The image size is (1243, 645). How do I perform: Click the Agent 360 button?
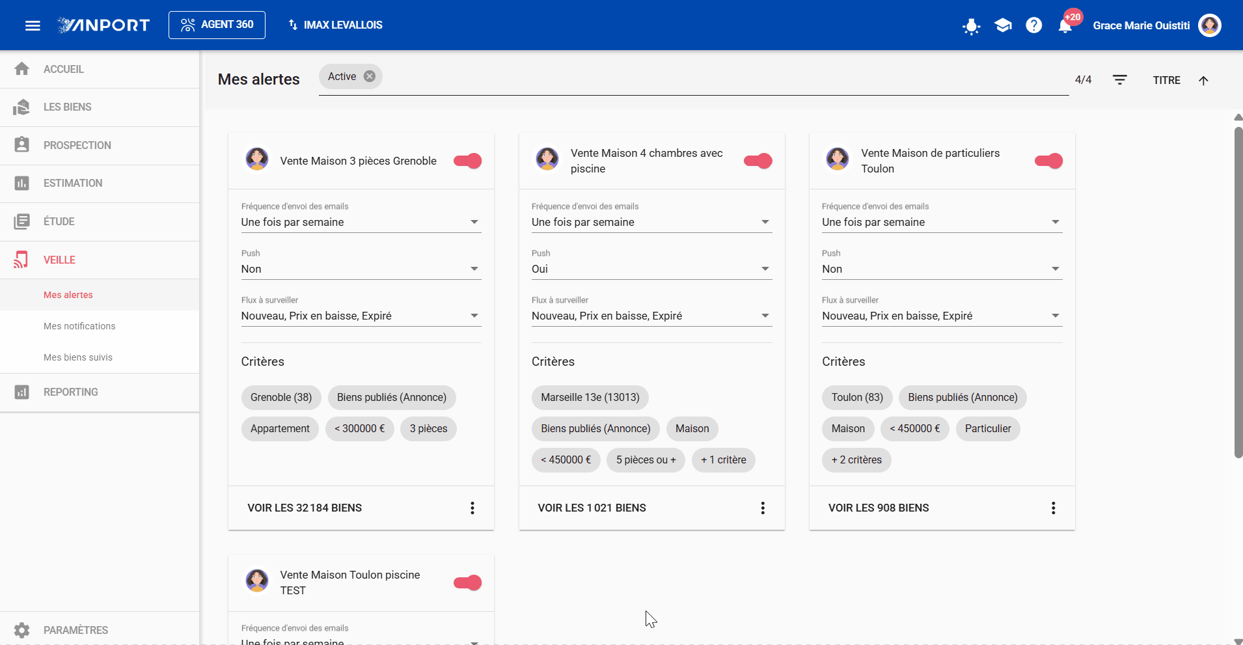pyautogui.click(x=217, y=25)
